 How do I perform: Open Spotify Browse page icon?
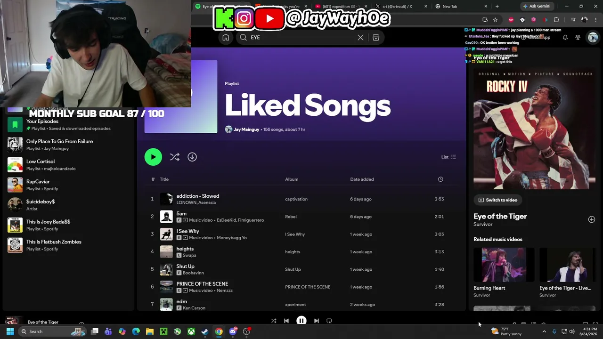click(x=376, y=38)
